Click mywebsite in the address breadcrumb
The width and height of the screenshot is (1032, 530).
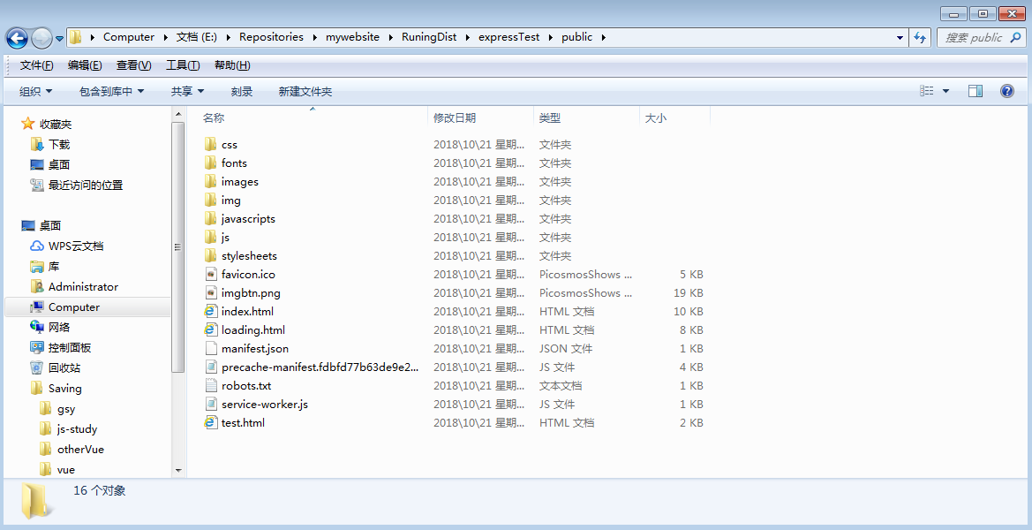pos(353,37)
